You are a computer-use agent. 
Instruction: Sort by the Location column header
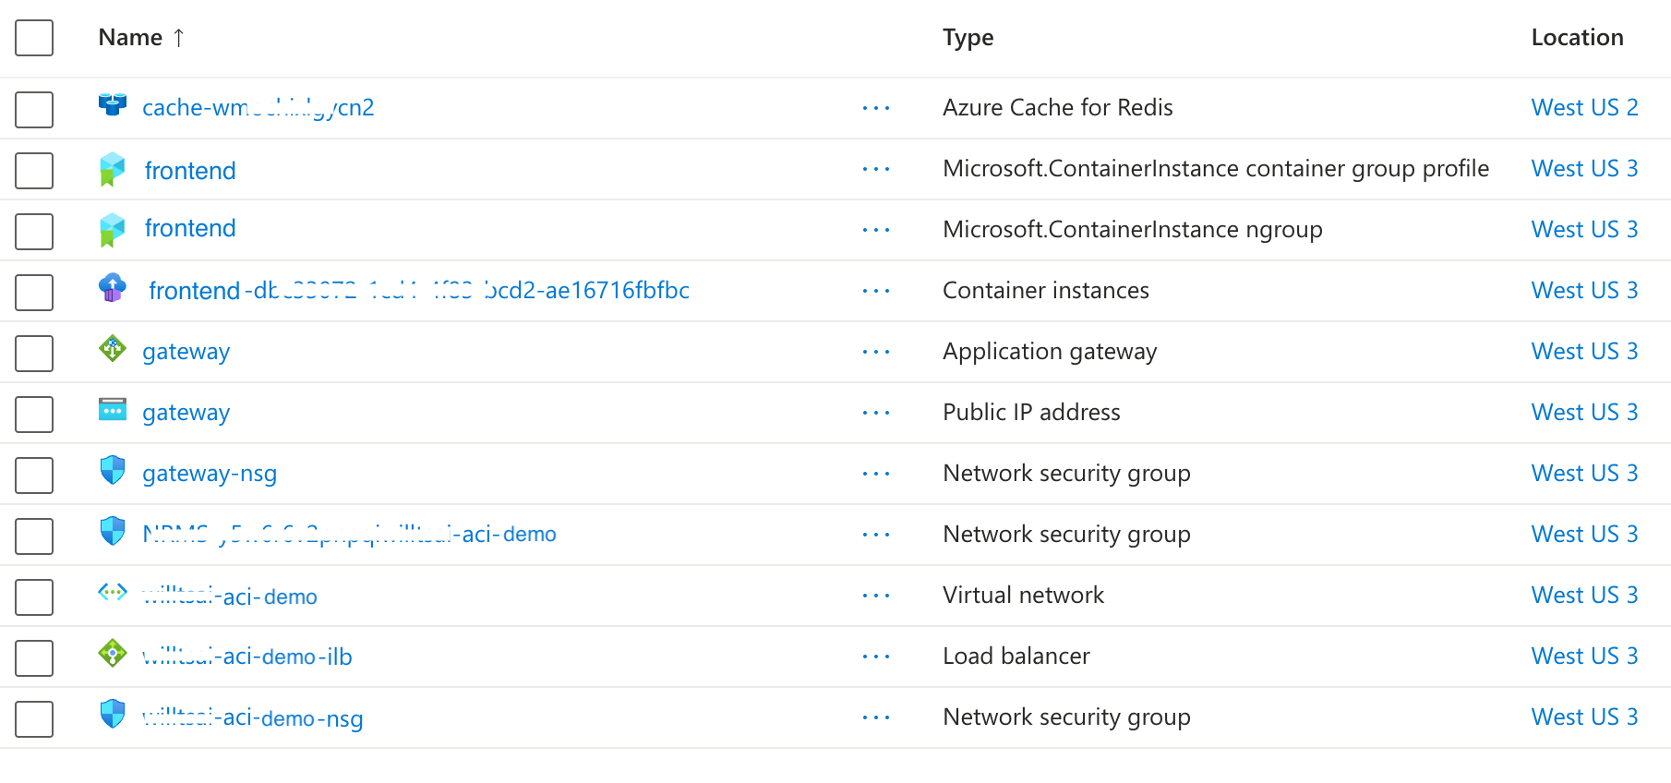click(x=1577, y=38)
